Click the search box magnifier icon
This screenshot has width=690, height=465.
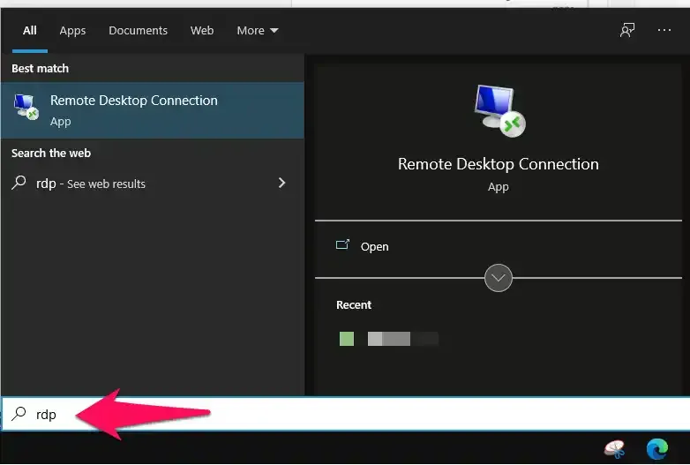coord(19,414)
